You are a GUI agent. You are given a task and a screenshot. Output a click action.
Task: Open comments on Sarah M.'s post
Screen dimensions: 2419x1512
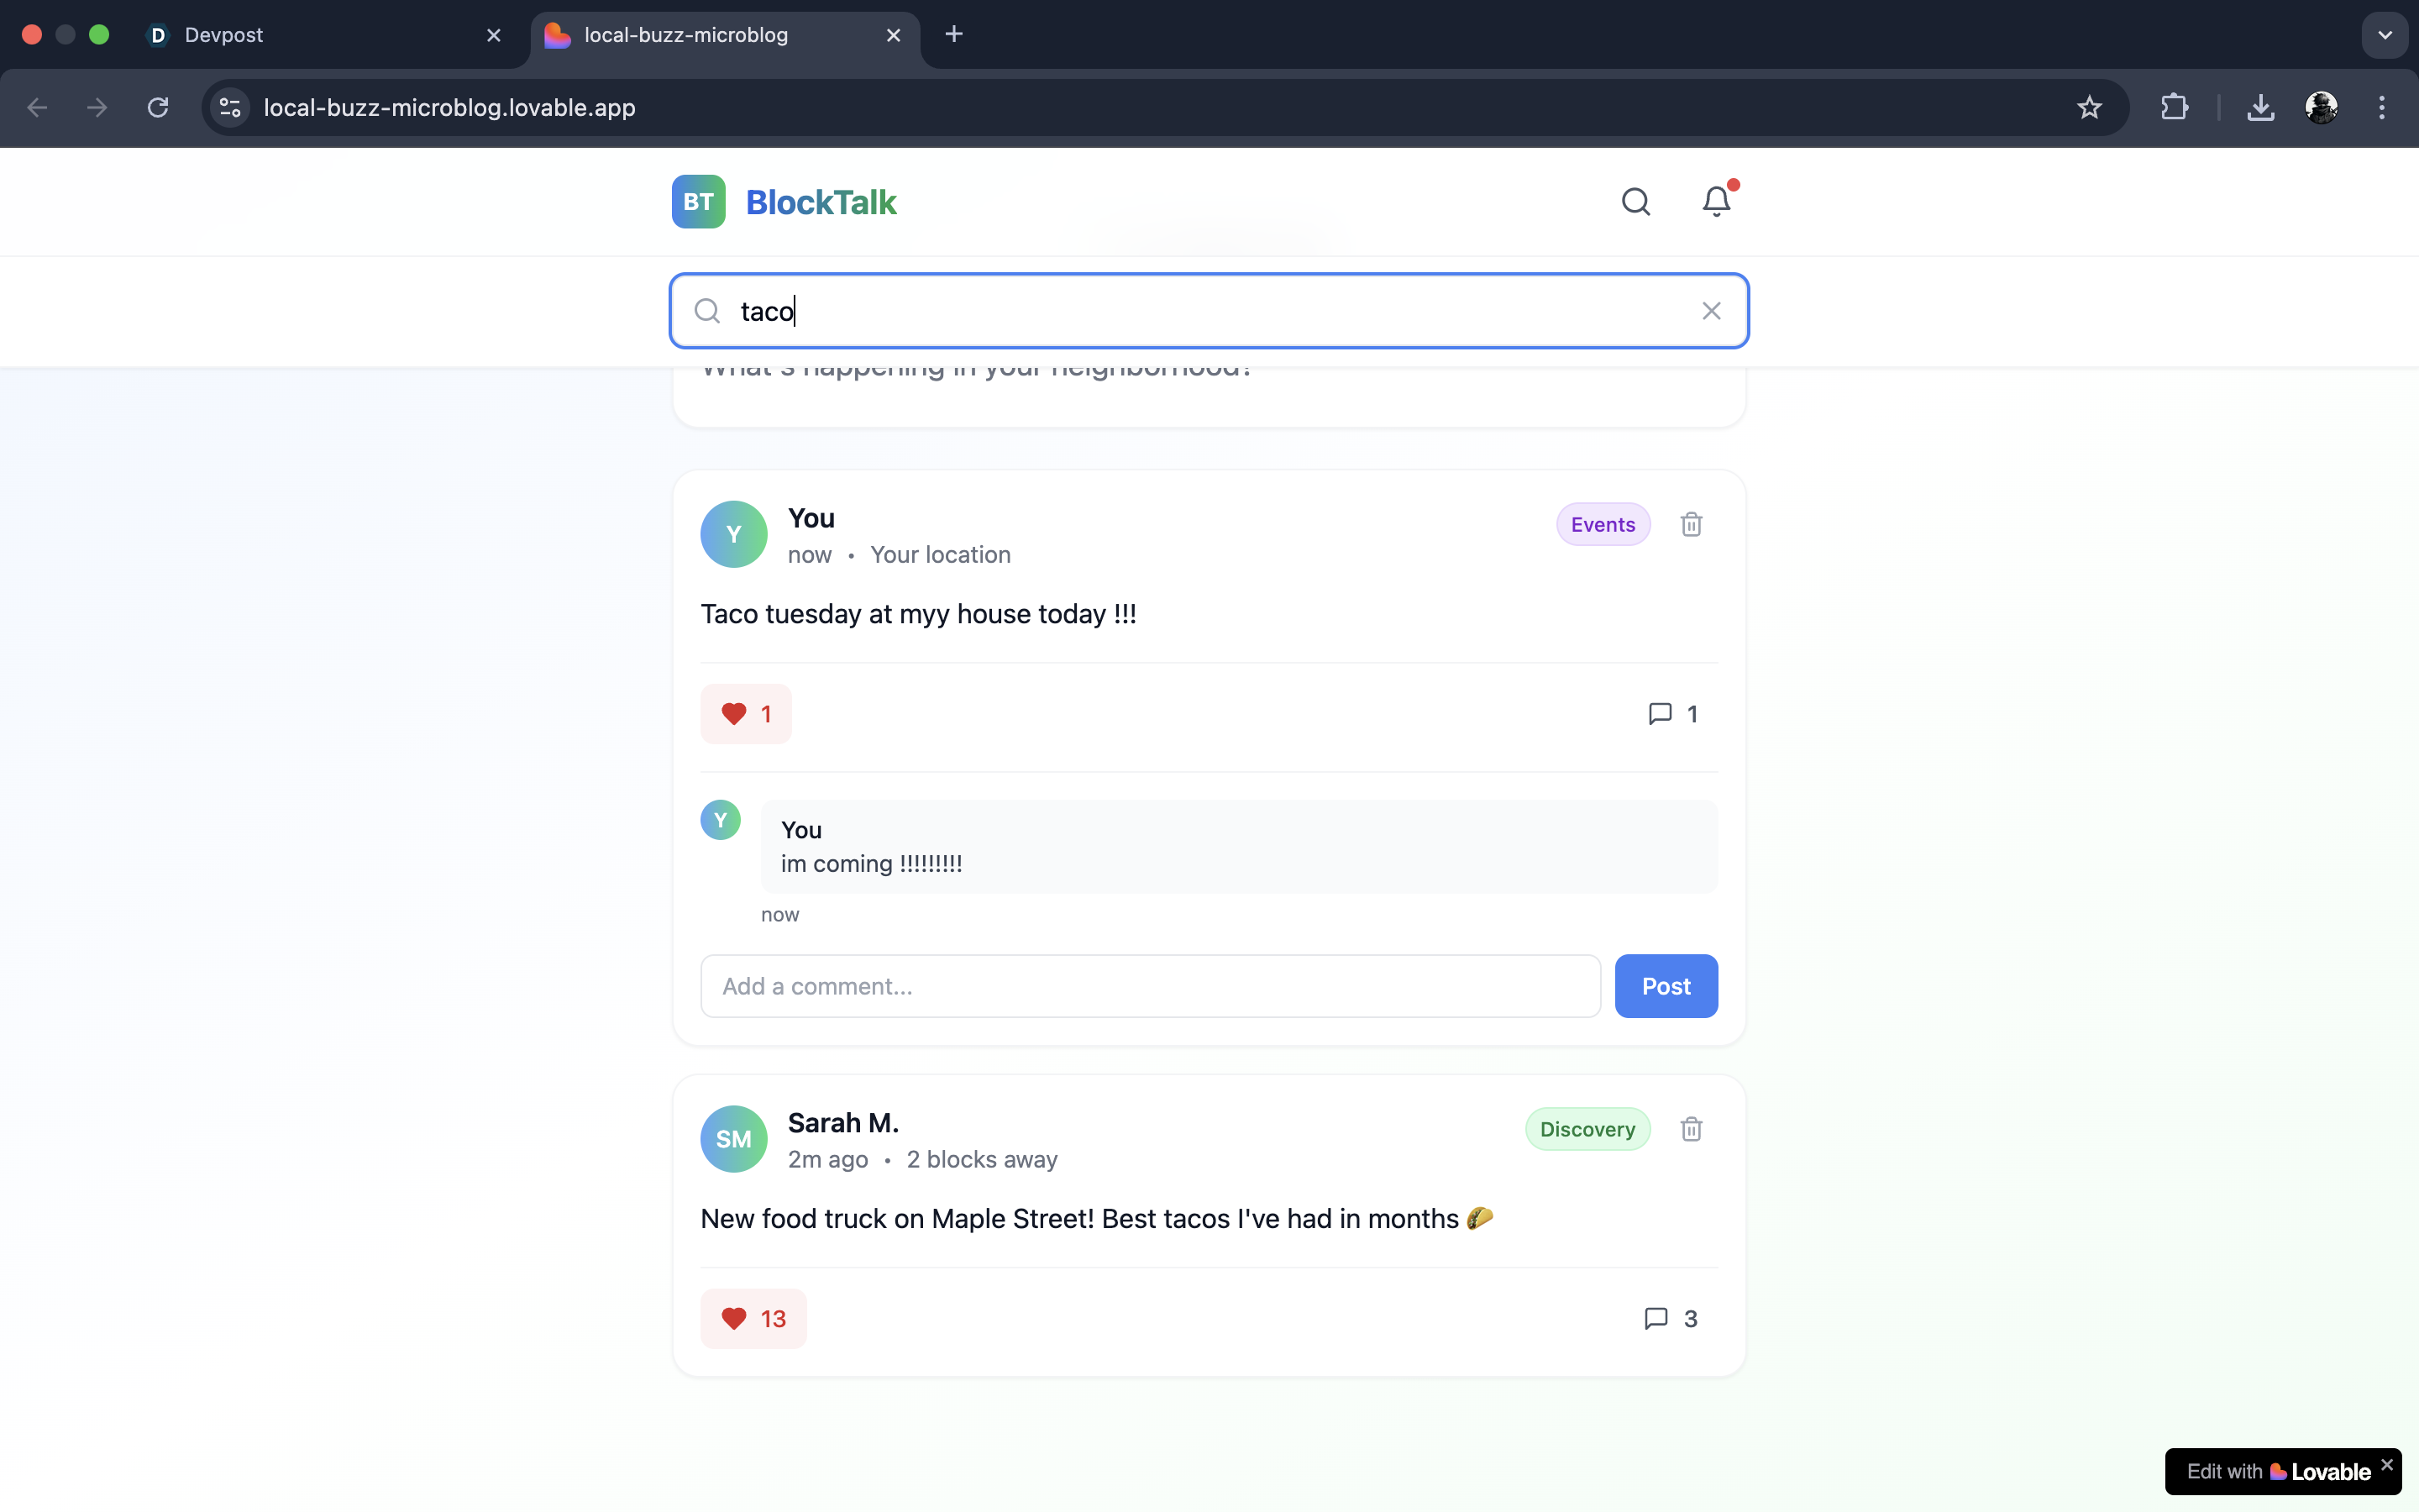click(x=1671, y=1318)
